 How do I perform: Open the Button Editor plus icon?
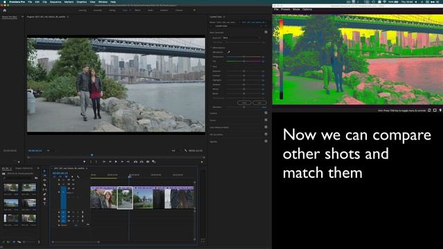tap(201, 162)
